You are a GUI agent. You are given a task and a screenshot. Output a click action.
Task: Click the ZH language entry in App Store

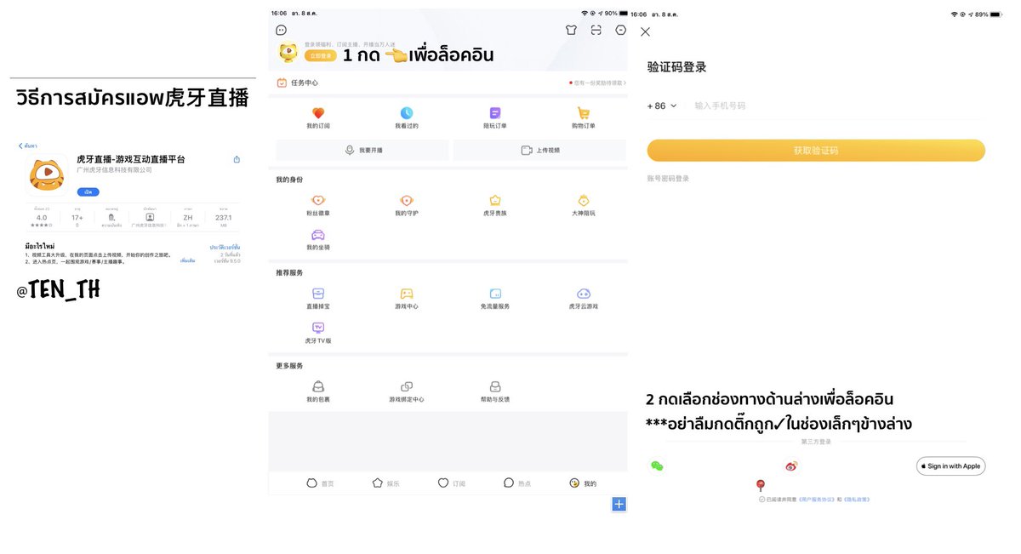[x=187, y=220]
